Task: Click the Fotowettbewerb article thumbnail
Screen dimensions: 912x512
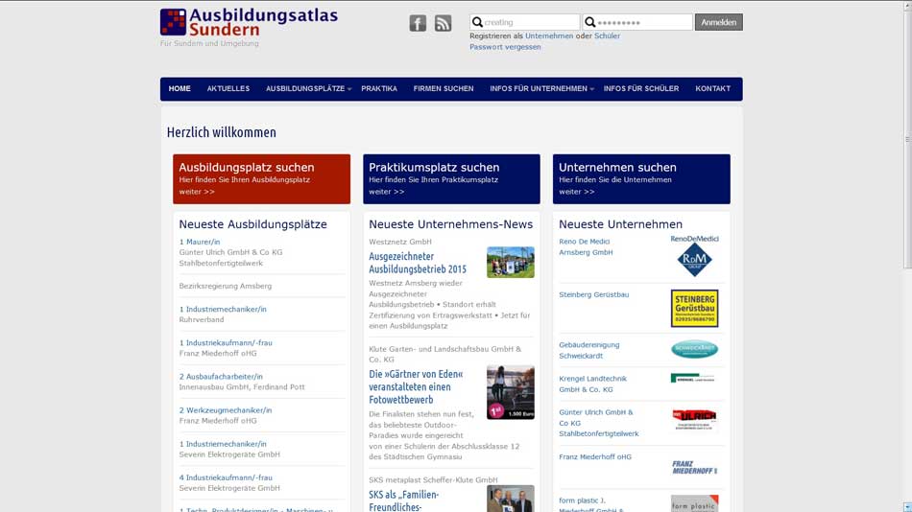Action: [x=510, y=392]
